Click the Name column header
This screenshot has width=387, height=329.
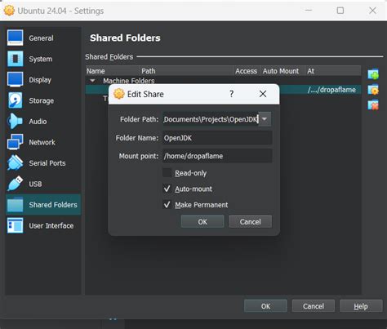coord(113,71)
